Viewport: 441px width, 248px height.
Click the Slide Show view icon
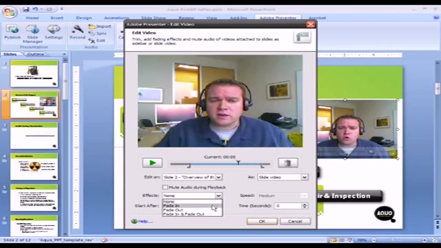350,240
